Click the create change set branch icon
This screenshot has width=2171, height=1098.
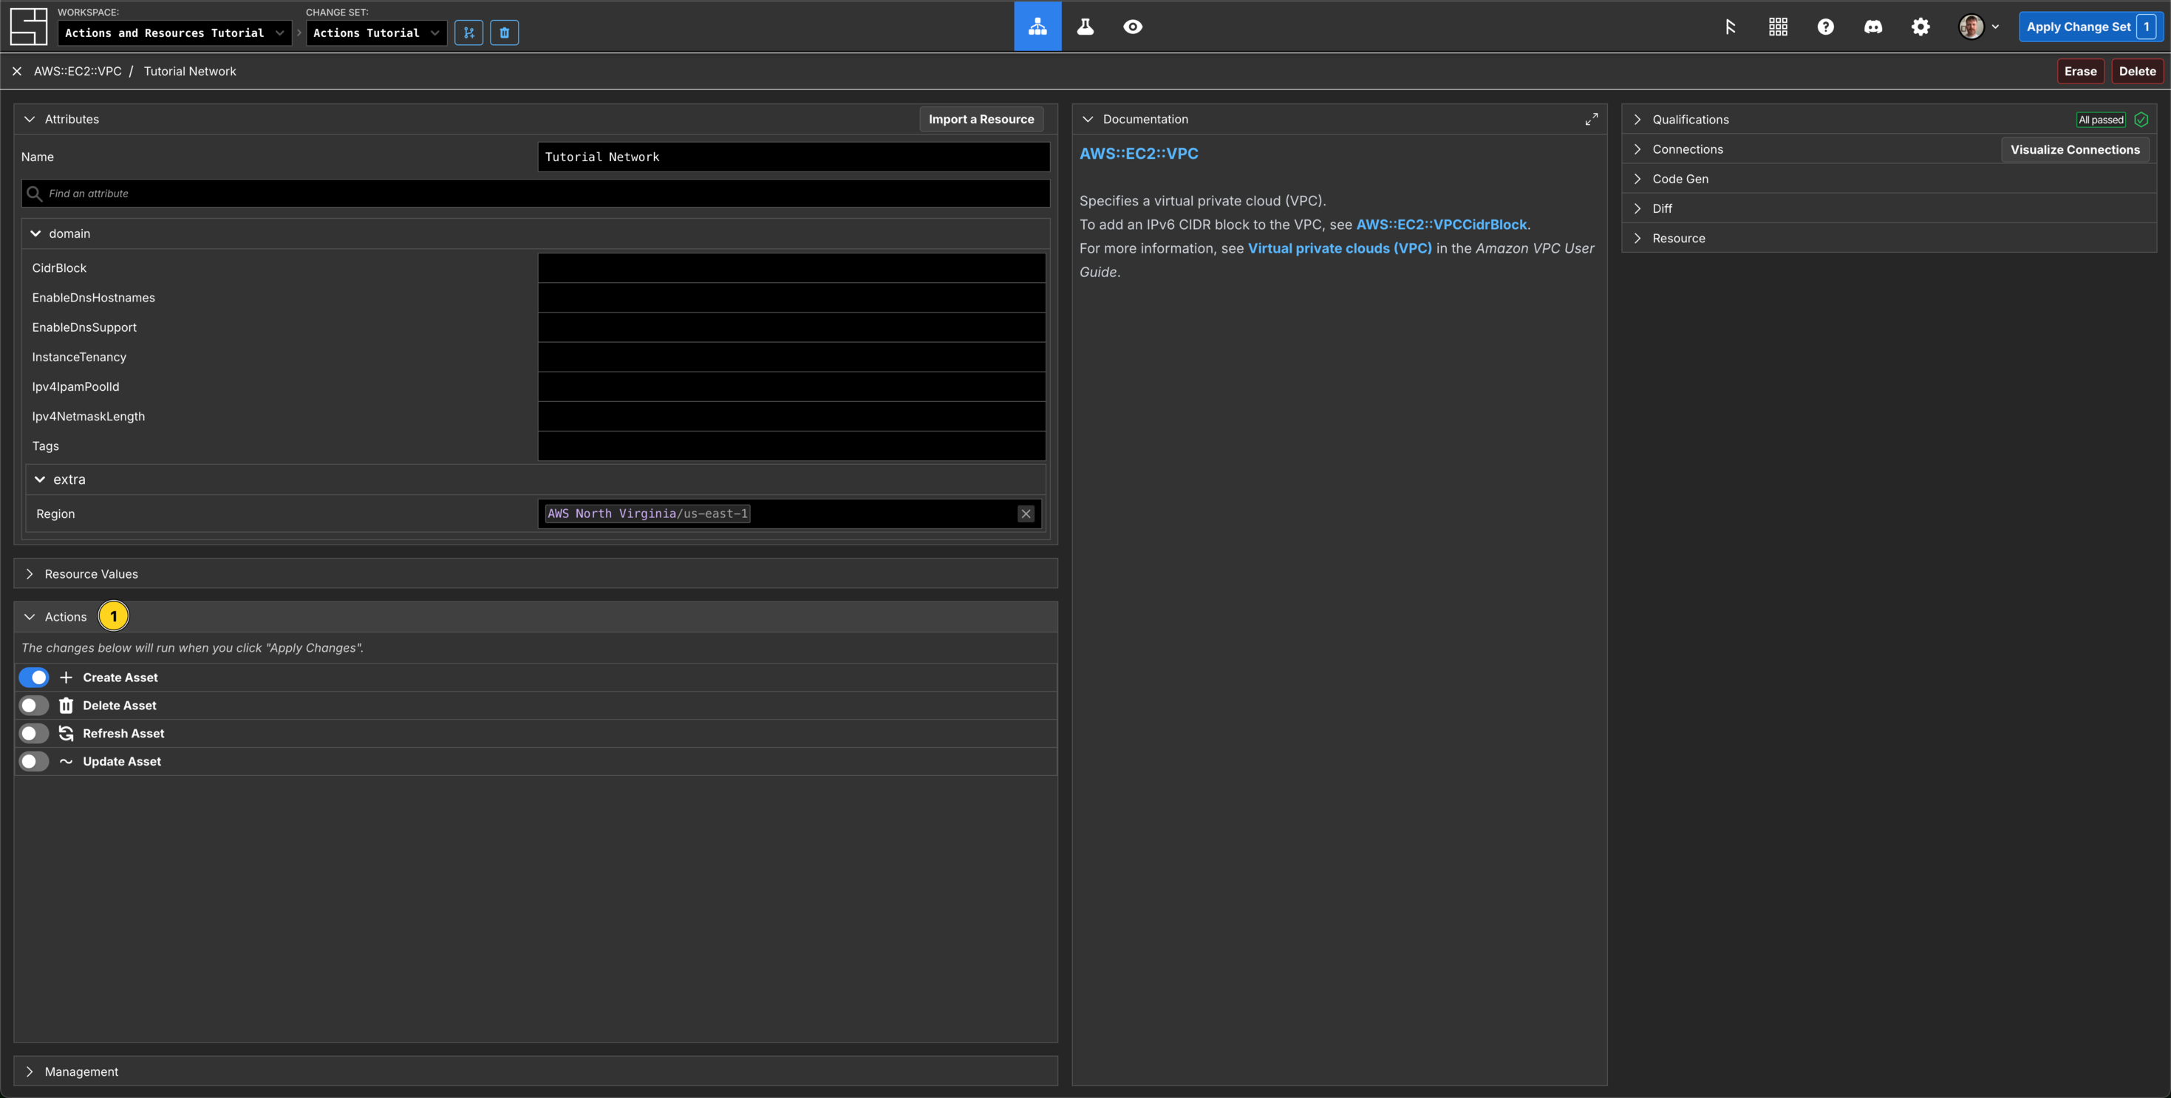pos(468,33)
